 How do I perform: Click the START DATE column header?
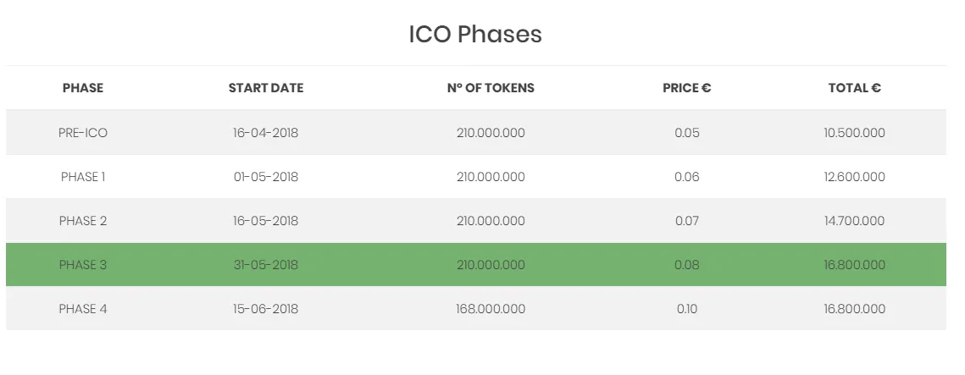coord(266,88)
